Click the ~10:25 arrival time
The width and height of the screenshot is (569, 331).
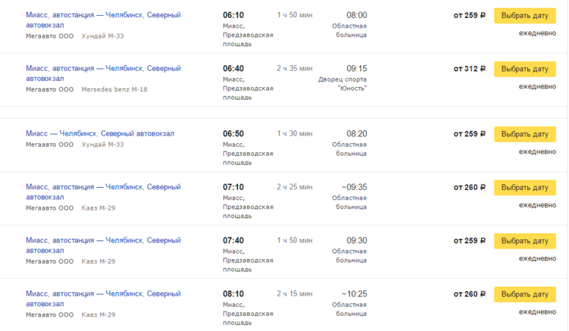click(354, 294)
